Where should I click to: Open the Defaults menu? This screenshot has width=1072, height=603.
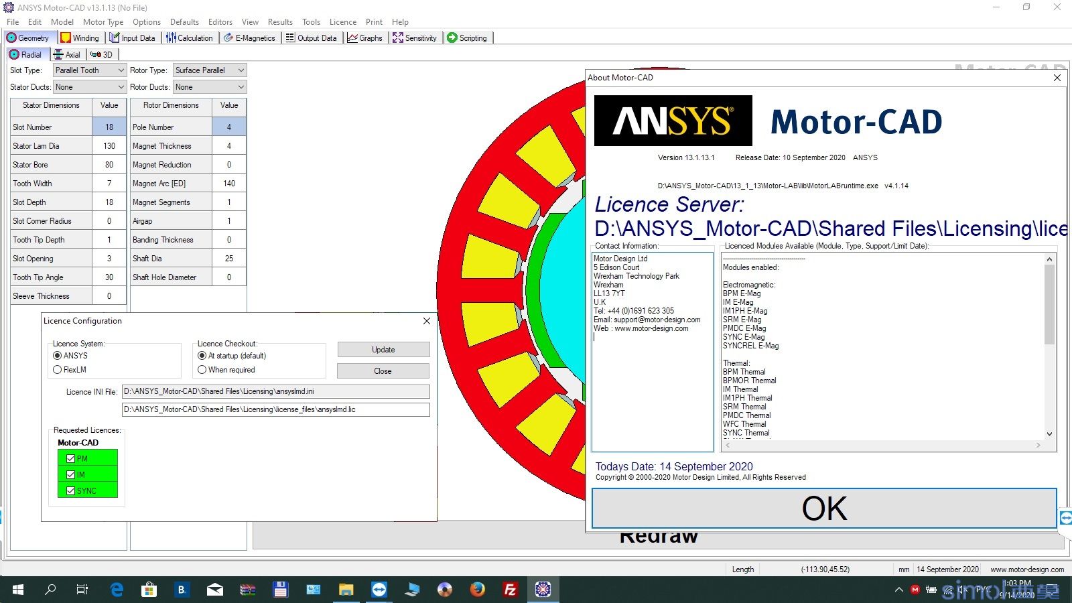184,22
